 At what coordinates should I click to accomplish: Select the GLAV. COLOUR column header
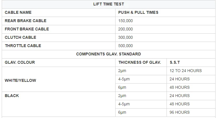(x=20, y=62)
